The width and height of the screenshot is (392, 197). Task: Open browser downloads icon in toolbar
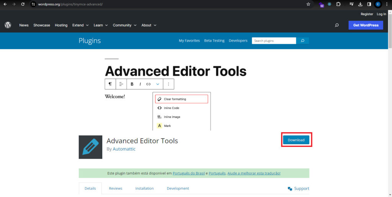point(360,4)
